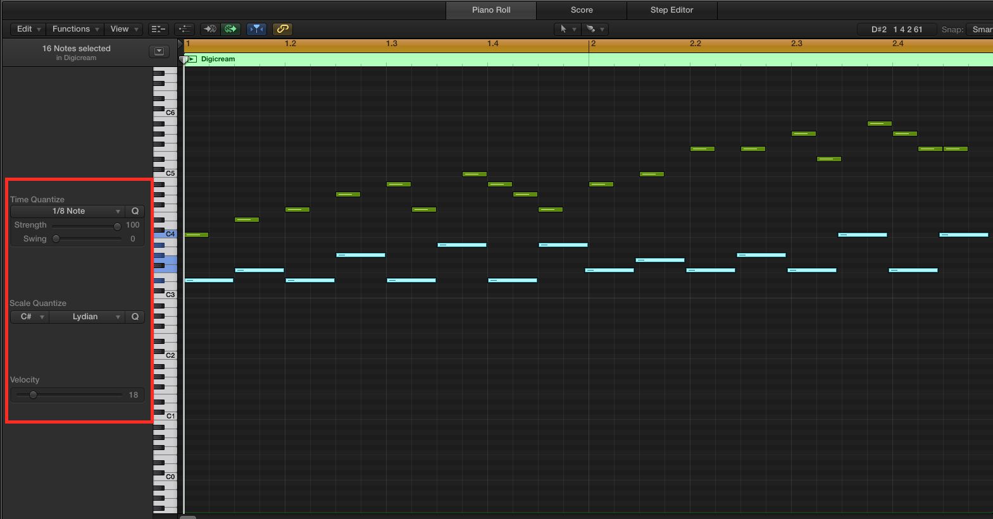
Task: Click the Velocity value 18
Action: coord(134,395)
